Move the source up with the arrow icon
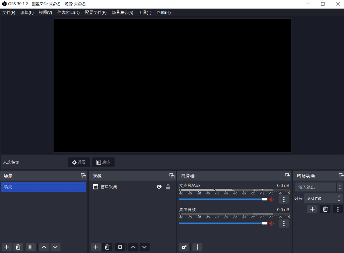This screenshot has width=344, height=253. [x=133, y=247]
